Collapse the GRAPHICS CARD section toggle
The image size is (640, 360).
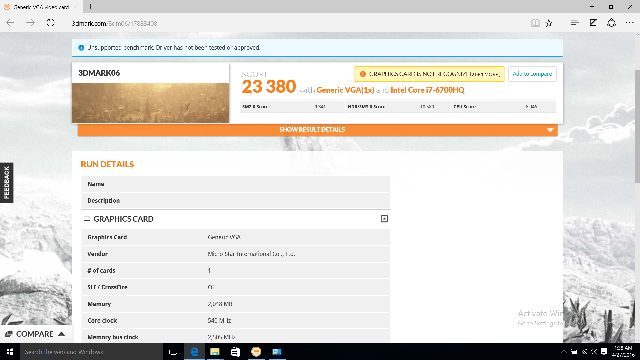[x=384, y=219]
